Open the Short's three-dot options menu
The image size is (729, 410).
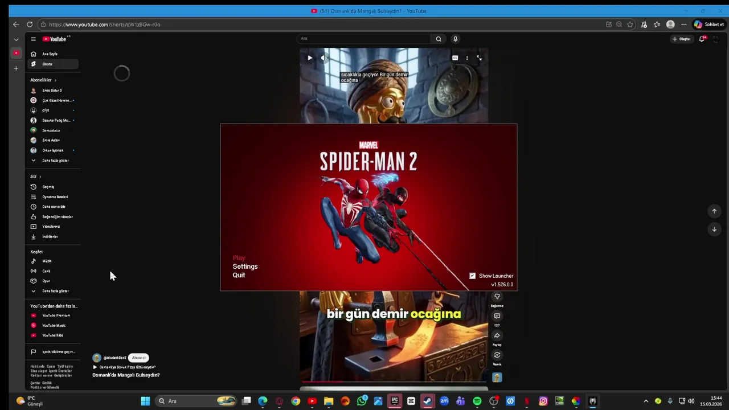[x=467, y=58]
